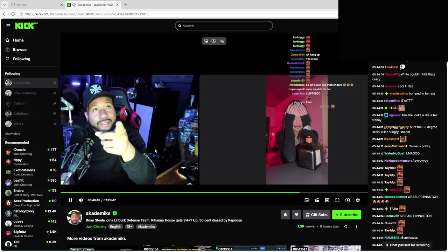The width and height of the screenshot is (448, 252).
Task: Click the clip creation clapperboard icon
Action: 317,200
